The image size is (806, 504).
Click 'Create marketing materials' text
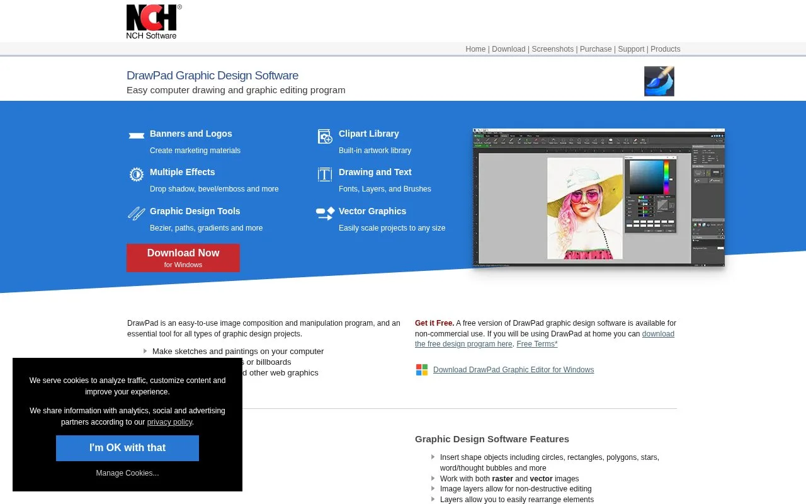[195, 151]
